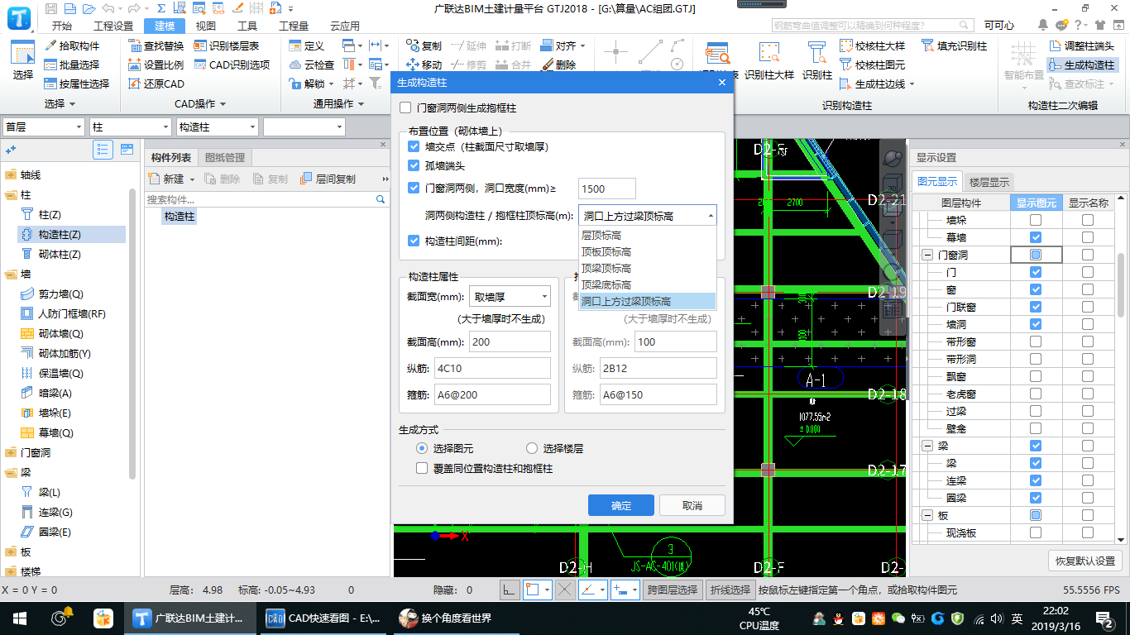The width and height of the screenshot is (1130, 635).
Task: Tick 门窗洞两侧生成抱框柱 checkbox
Action: (405, 107)
